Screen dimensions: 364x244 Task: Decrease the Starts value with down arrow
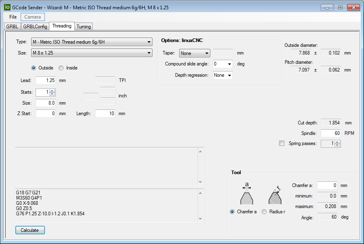pos(52,94)
